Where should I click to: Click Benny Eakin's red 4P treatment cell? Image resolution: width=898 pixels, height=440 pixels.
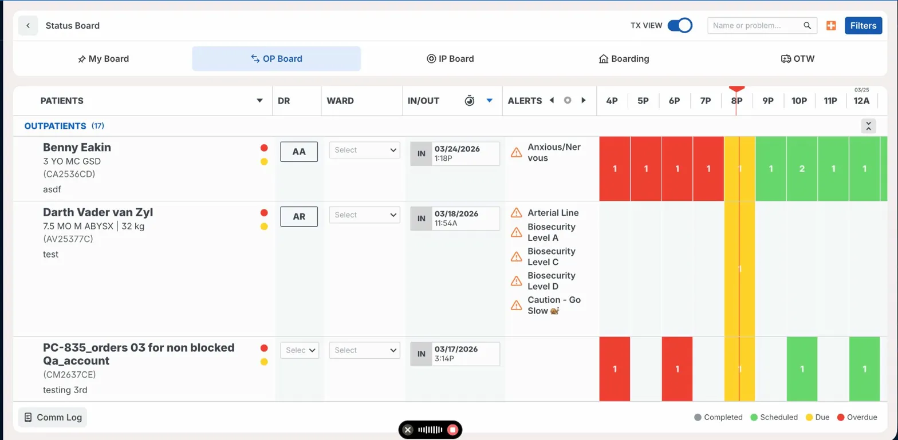[615, 169]
